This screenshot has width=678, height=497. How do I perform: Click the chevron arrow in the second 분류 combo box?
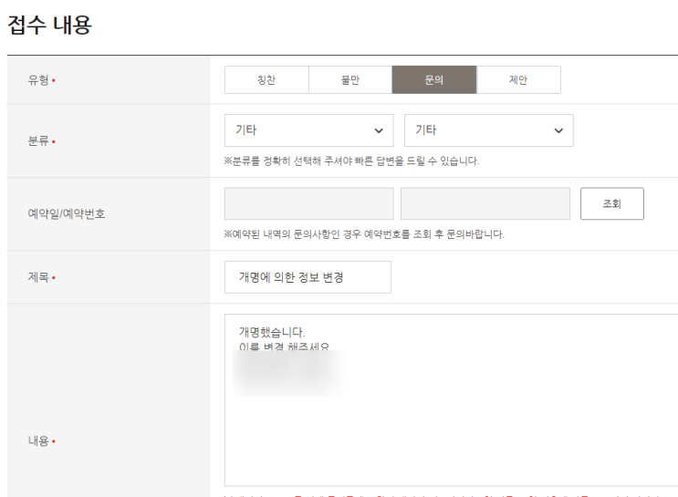click(558, 130)
